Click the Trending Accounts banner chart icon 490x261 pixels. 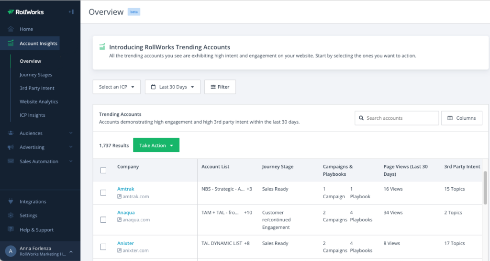click(x=102, y=47)
